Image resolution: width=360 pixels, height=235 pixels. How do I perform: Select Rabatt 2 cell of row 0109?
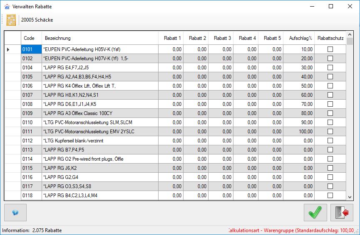(196, 113)
